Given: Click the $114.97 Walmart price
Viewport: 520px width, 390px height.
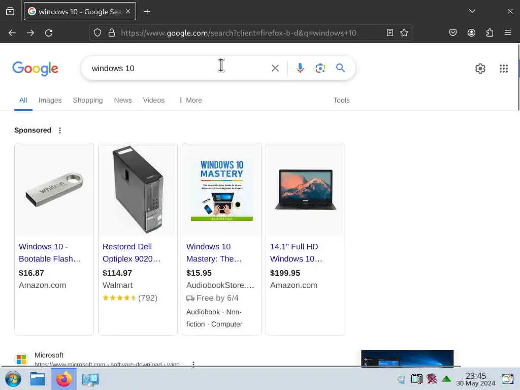Looking at the screenshot, I should pos(117,273).
